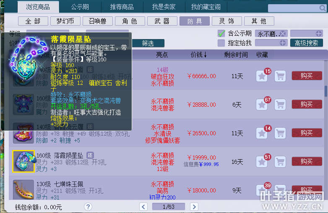Add the ¥66666.00 item to cart
Viewport: 328px width, 213px height.
280,76
